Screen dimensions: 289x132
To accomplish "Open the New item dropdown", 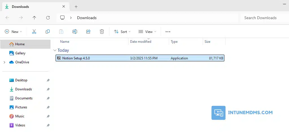I will pos(13,32).
